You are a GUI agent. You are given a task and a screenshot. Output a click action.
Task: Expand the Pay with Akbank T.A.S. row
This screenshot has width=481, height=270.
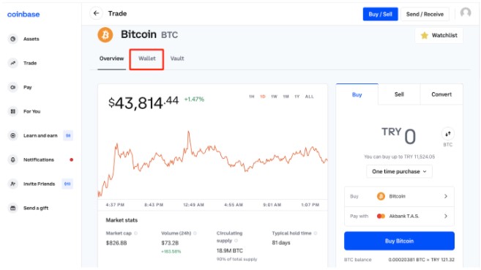click(x=399, y=217)
